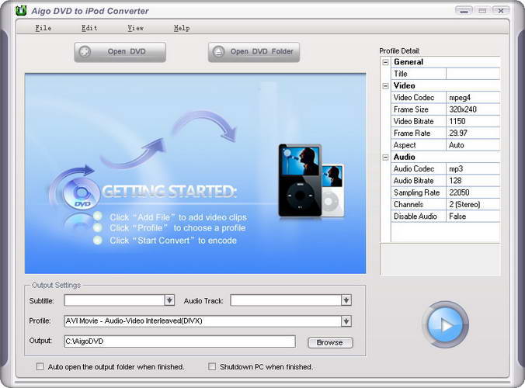The image size is (525, 388).
Task: Collapse the General section
Action: point(385,62)
